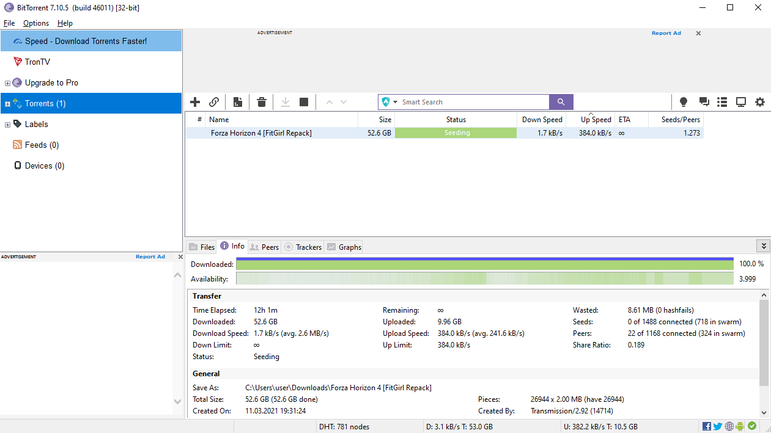Expand the Upgrade to Pro tree node
Image resolution: width=771 pixels, height=433 pixels.
[x=7, y=83]
